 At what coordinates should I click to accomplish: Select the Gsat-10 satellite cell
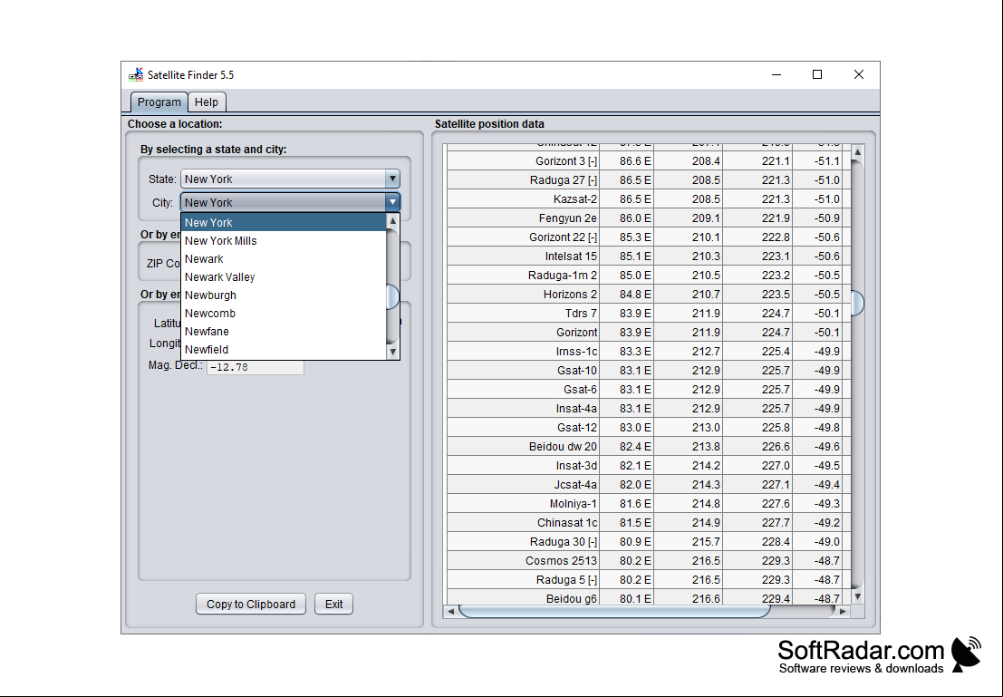point(524,371)
